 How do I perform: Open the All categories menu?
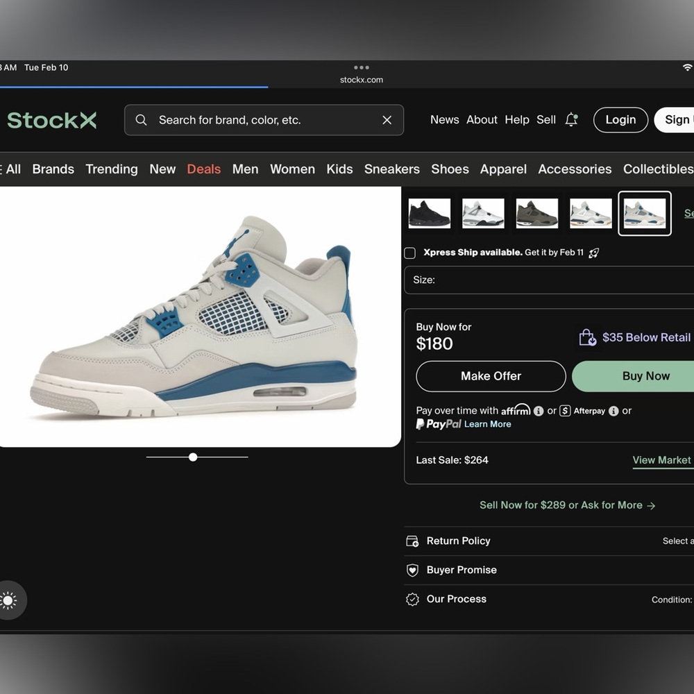(10, 169)
